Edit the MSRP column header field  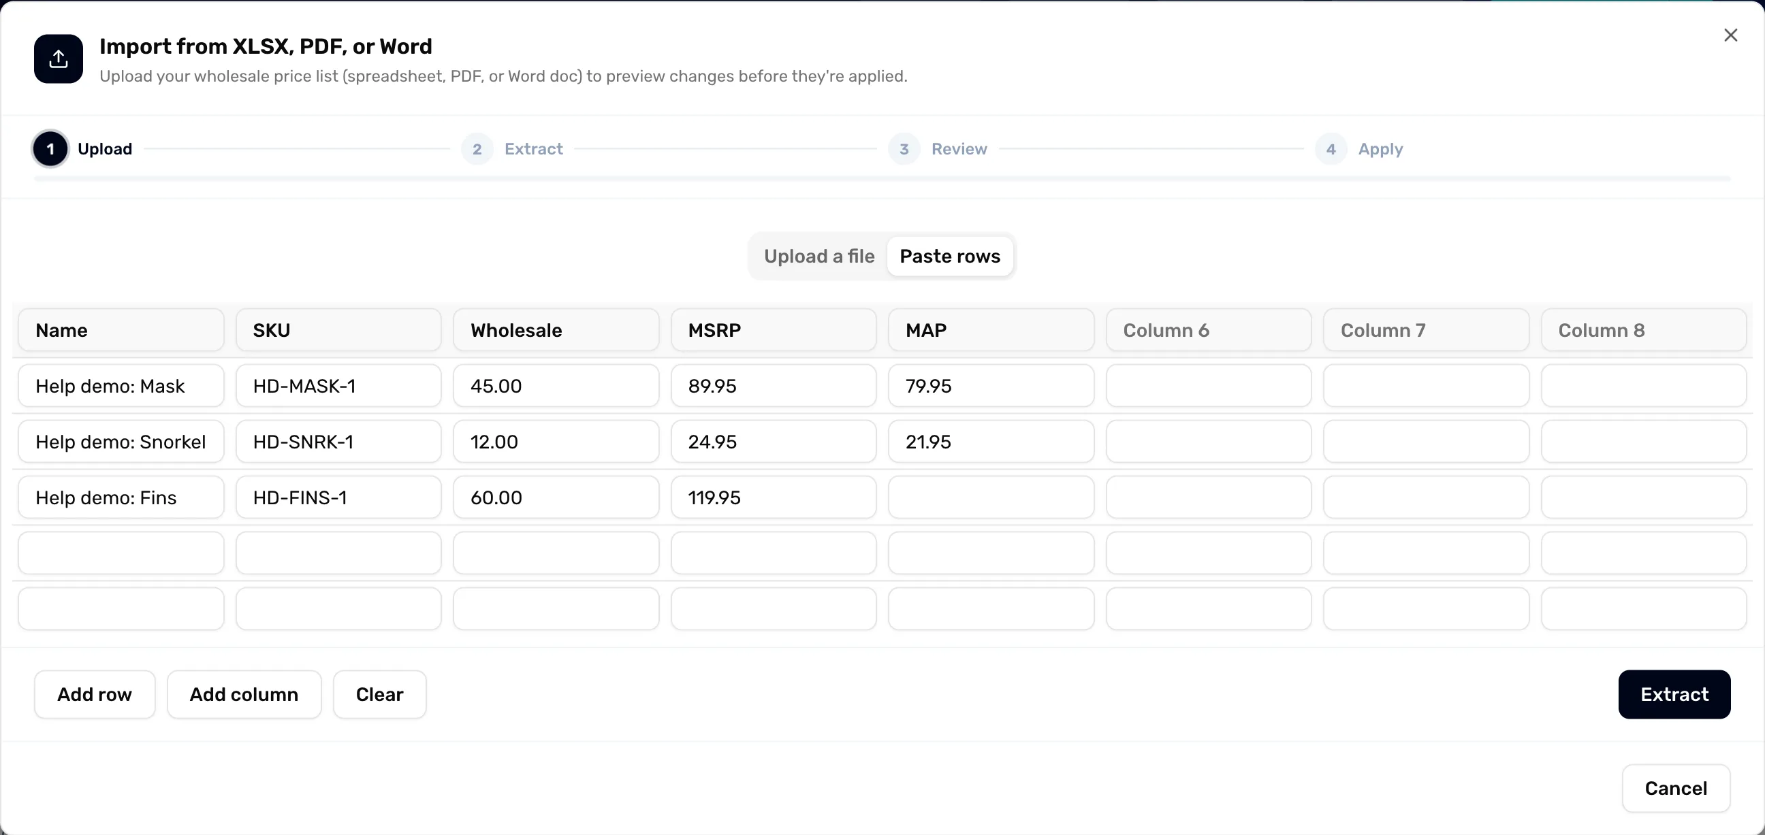click(x=774, y=330)
